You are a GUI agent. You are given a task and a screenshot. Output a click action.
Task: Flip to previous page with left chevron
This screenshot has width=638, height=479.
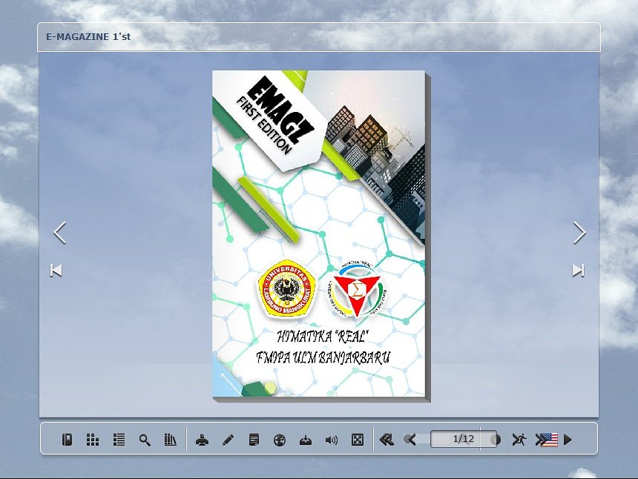click(x=60, y=233)
